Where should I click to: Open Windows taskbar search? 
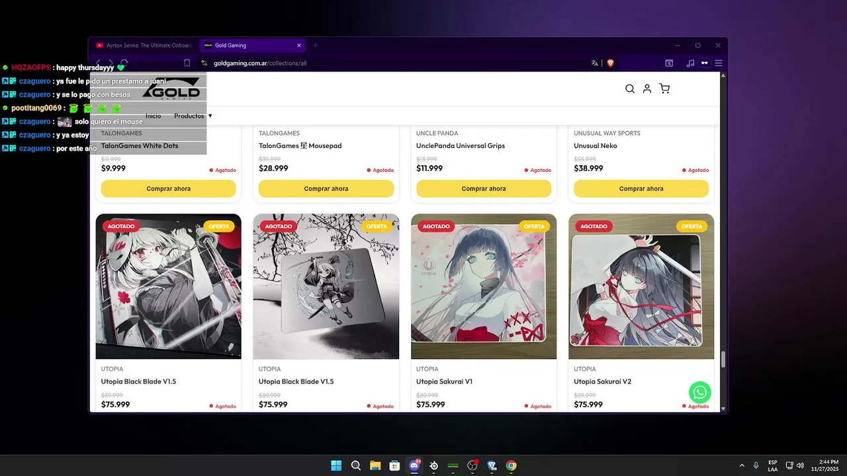click(x=356, y=465)
